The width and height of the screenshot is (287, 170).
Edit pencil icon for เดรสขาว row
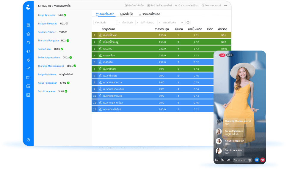point(100,49)
